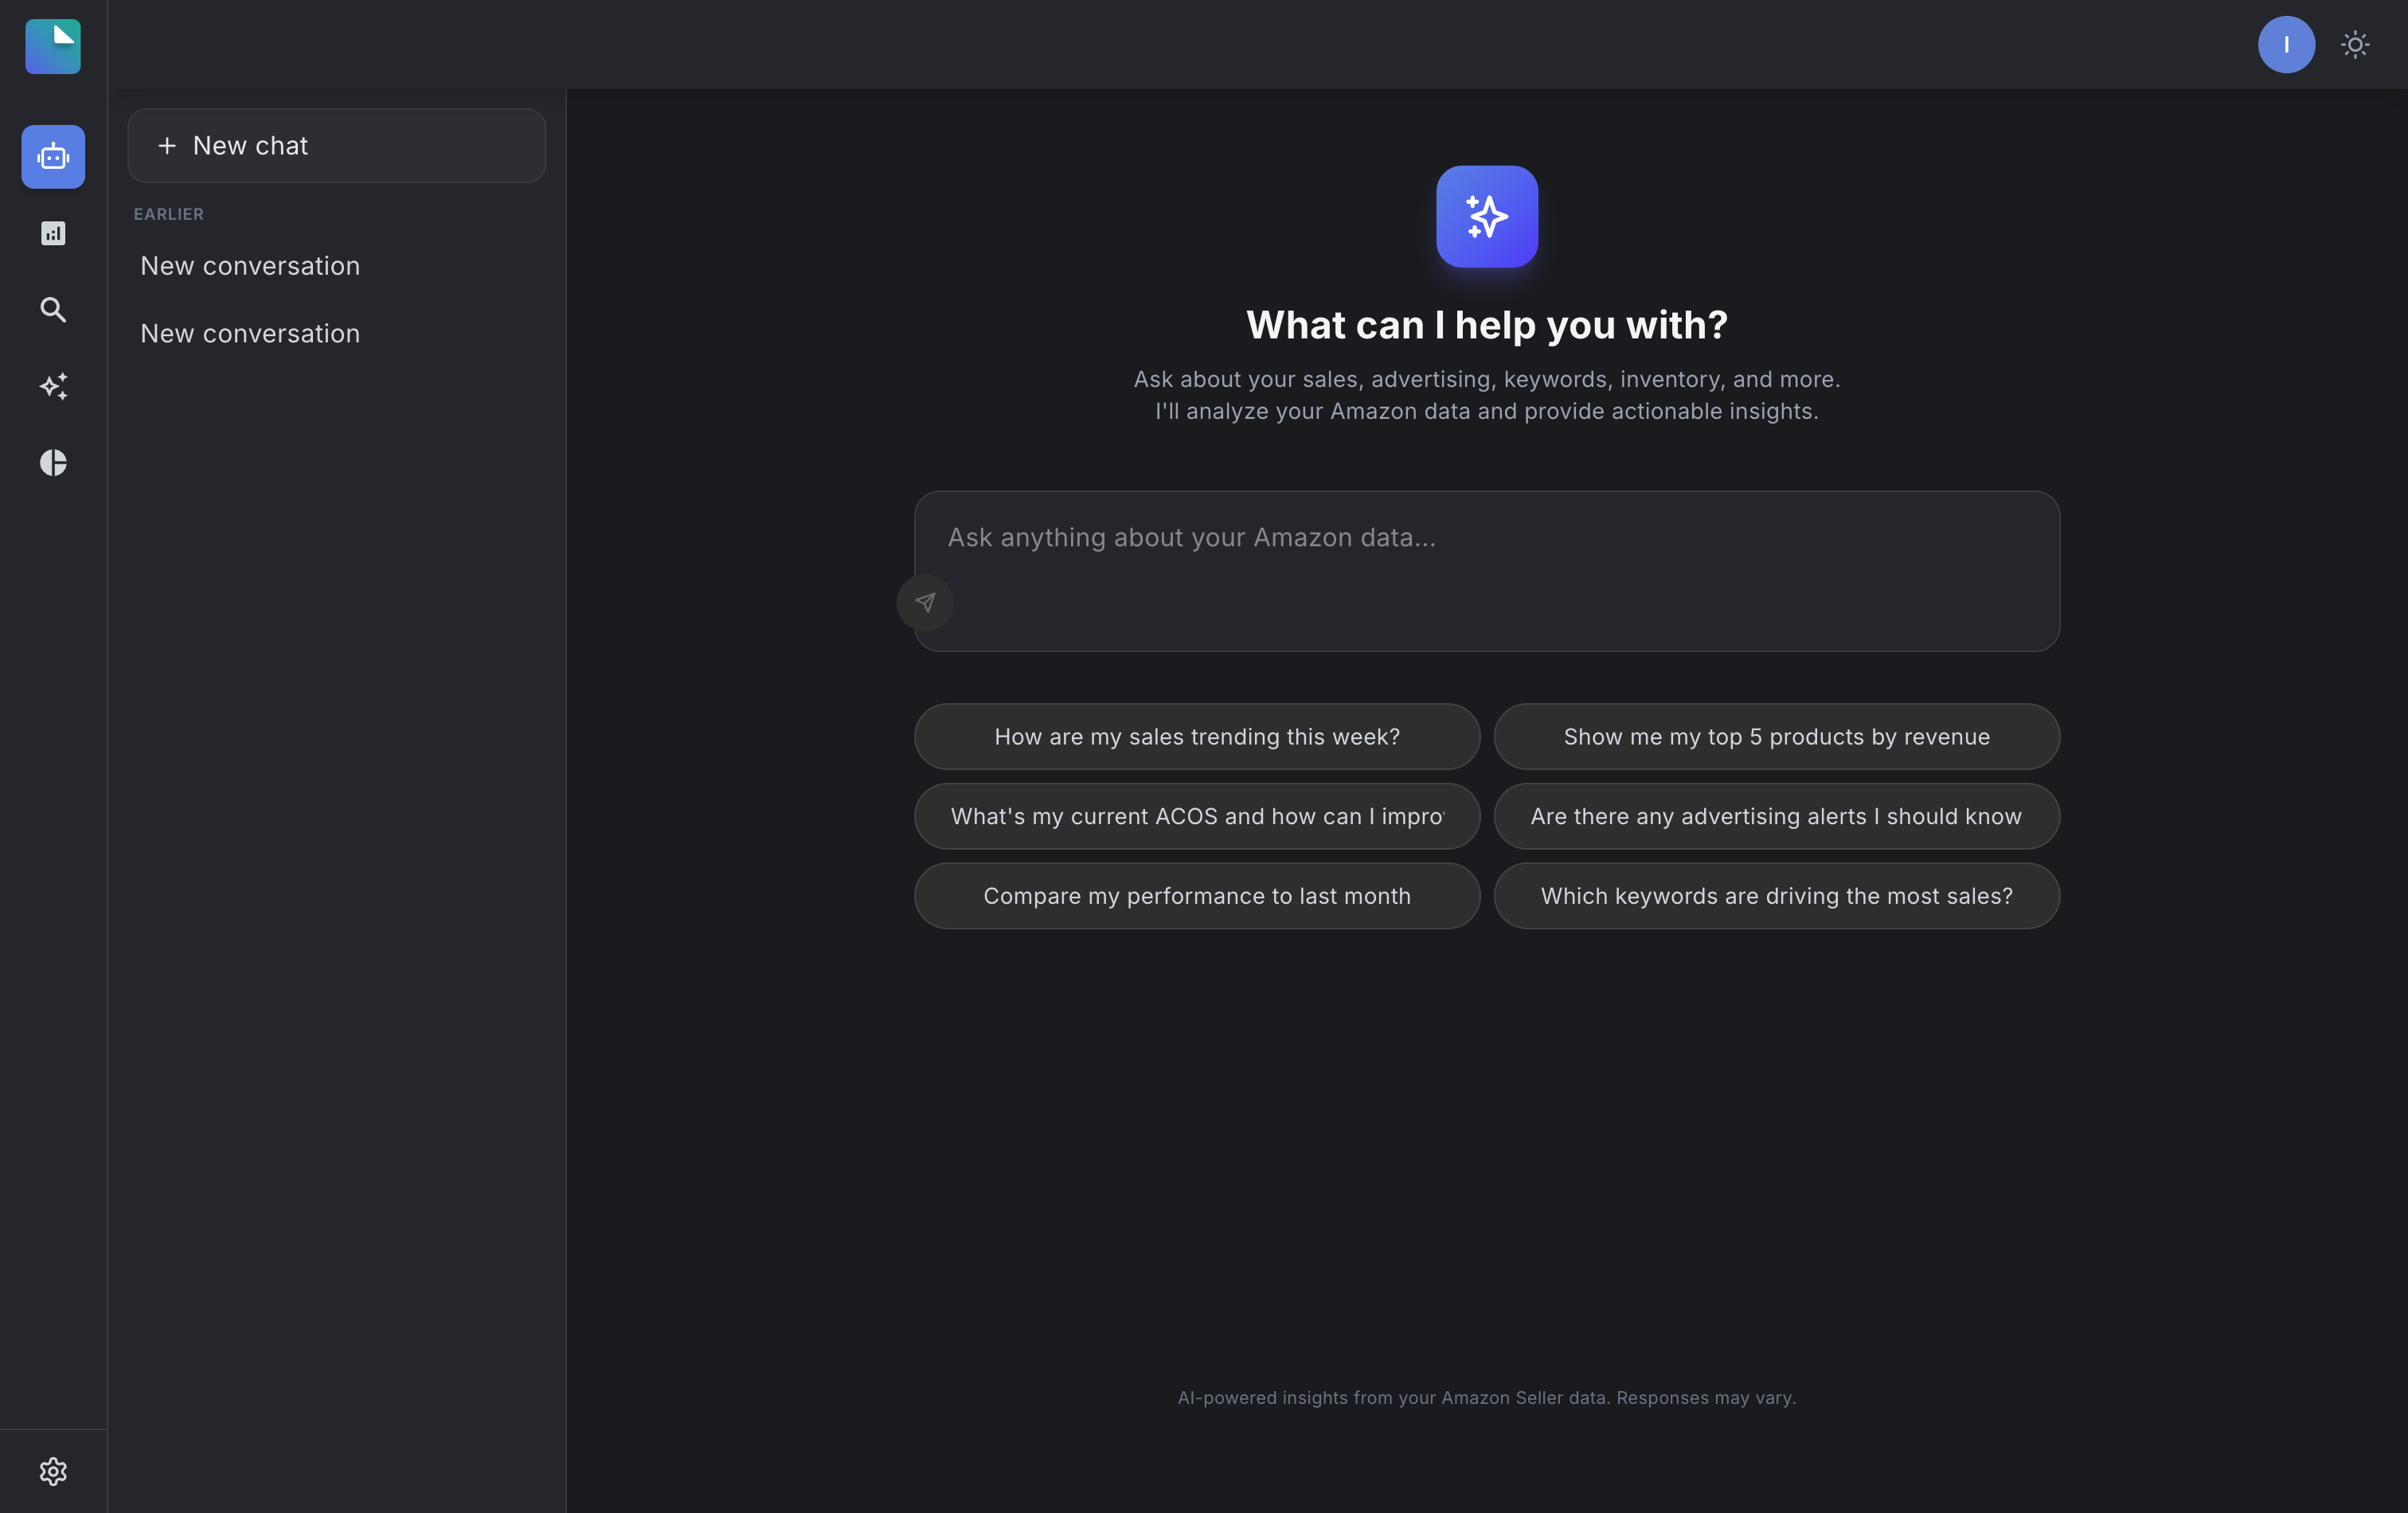Choose 'Which keywords are driving the most sales?'
2408x1513 pixels.
[1777, 896]
